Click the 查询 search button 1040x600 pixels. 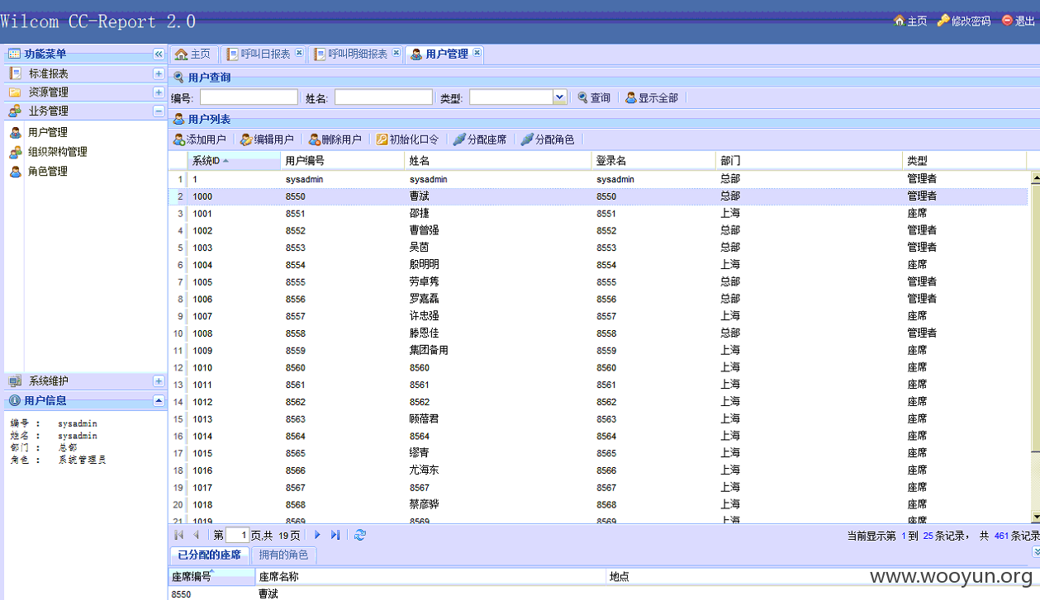tap(594, 97)
